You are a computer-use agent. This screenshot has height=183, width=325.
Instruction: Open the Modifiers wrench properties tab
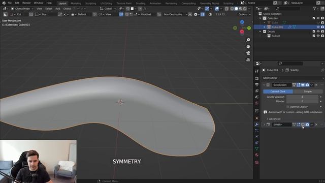click(x=257, y=125)
